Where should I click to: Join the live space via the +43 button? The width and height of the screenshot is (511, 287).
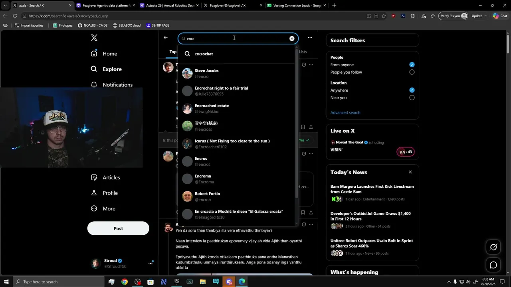pyautogui.click(x=406, y=152)
